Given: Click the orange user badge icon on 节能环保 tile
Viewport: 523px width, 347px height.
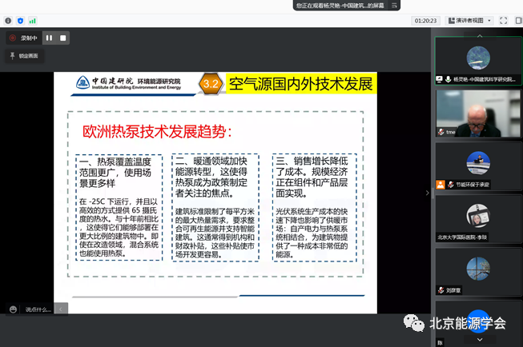Looking at the screenshot, I should 441,185.
